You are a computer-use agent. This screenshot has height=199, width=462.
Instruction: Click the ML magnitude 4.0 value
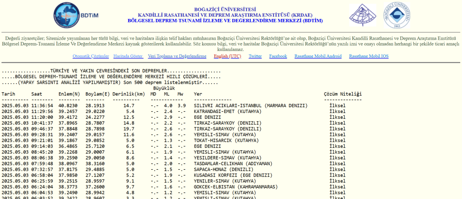[x=168, y=105]
